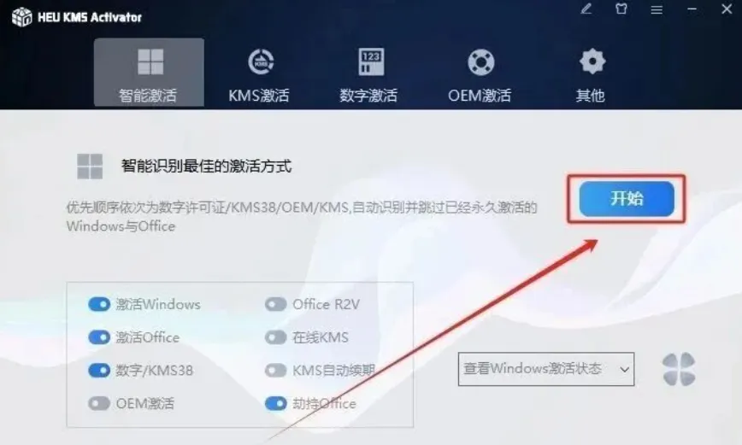Enable the KMS自动续期 toggle

[276, 371]
